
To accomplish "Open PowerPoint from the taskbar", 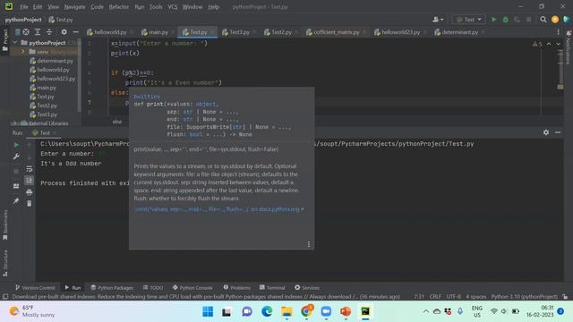I will click(x=346, y=311).
